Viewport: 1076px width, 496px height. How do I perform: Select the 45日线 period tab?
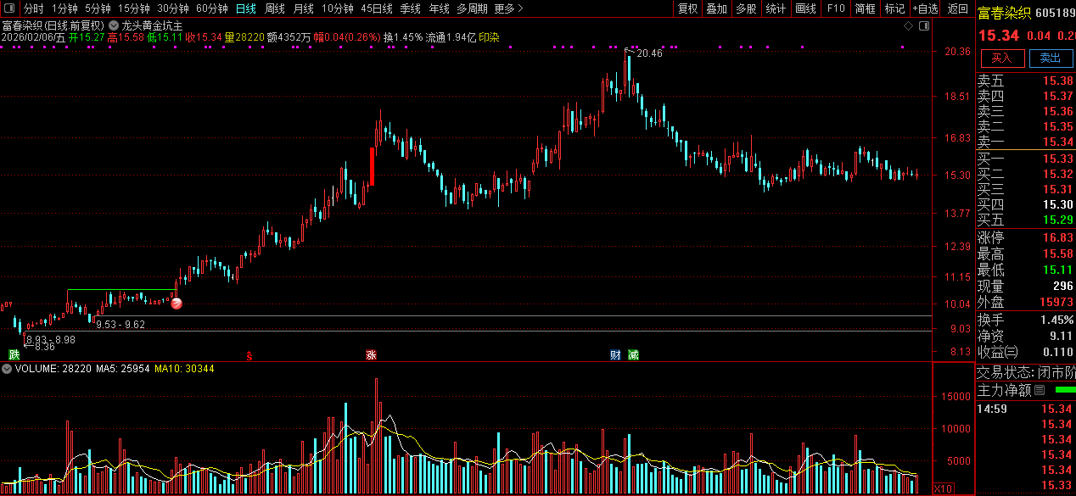(x=377, y=8)
